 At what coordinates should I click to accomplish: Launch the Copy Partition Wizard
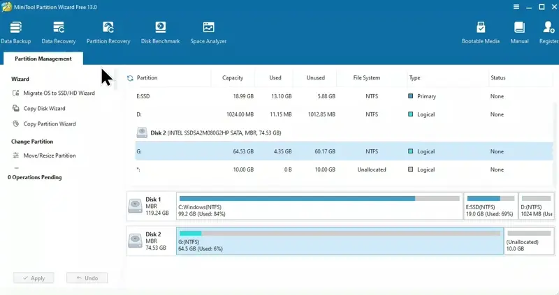pyautogui.click(x=50, y=124)
